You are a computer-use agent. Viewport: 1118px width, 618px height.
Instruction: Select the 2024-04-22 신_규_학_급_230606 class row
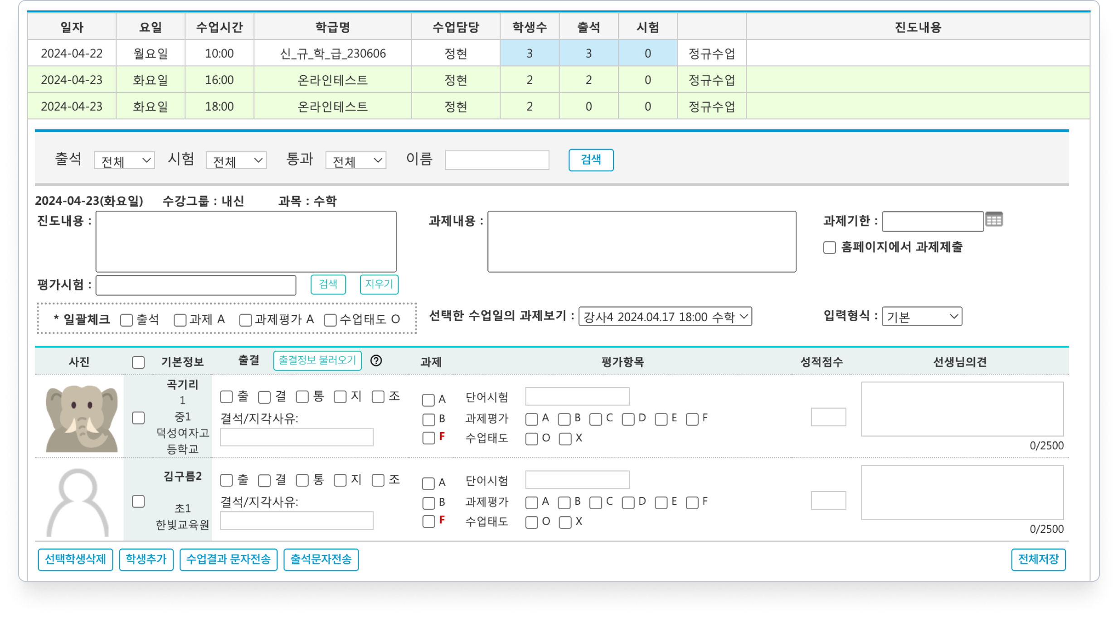point(332,53)
